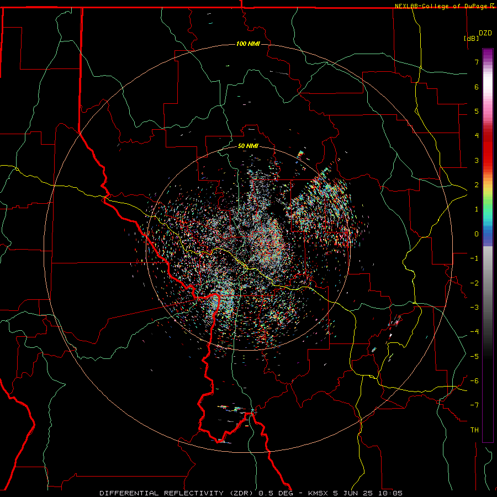Click the 50 NMI range ring label

[x=248, y=146]
